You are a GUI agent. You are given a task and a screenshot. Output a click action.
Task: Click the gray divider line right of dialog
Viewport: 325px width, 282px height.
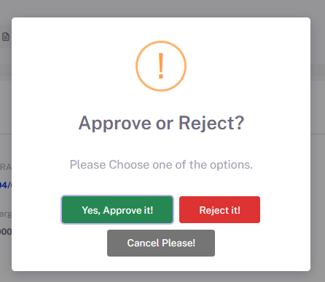(x=318, y=134)
